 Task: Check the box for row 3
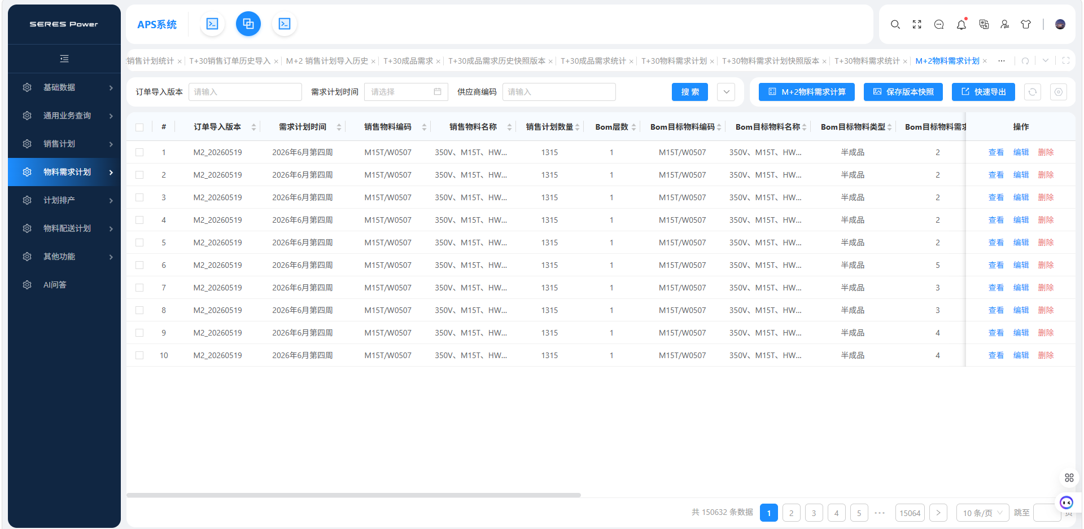pos(139,197)
